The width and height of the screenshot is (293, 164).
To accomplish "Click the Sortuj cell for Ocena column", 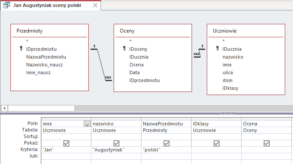I will 266,137.
